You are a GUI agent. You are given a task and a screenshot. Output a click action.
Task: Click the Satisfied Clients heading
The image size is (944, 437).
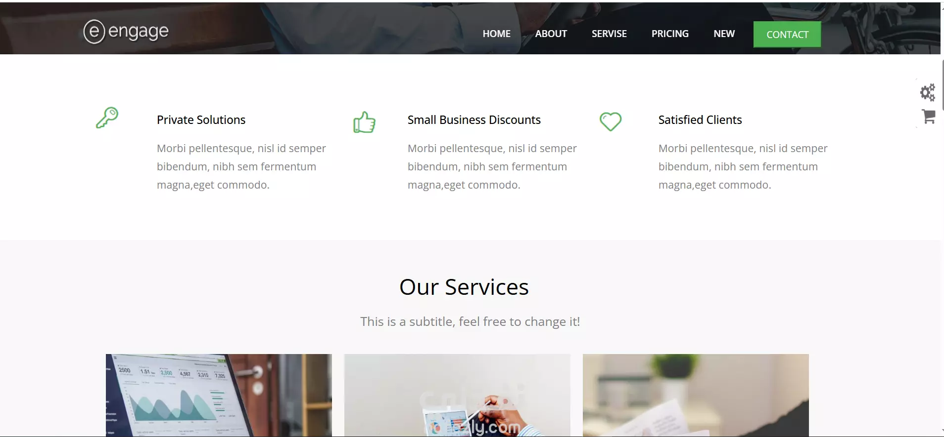[x=700, y=120]
